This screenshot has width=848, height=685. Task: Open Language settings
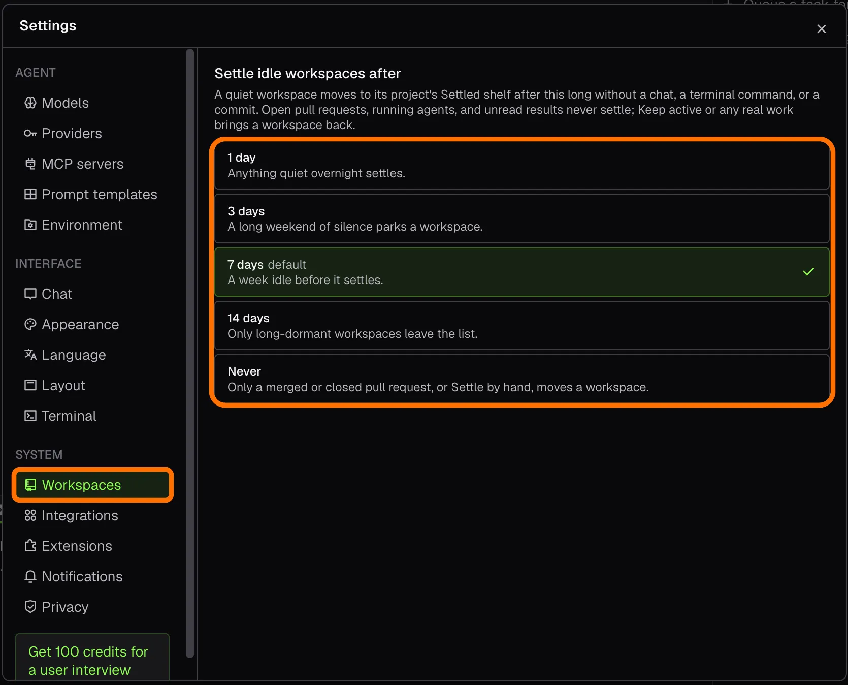[x=92, y=355]
